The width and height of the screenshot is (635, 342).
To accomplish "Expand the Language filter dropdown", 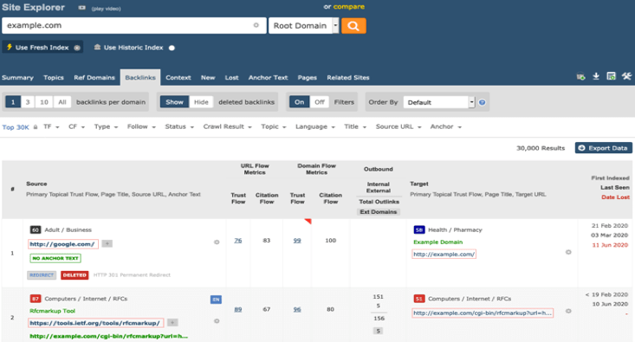I will pos(315,126).
